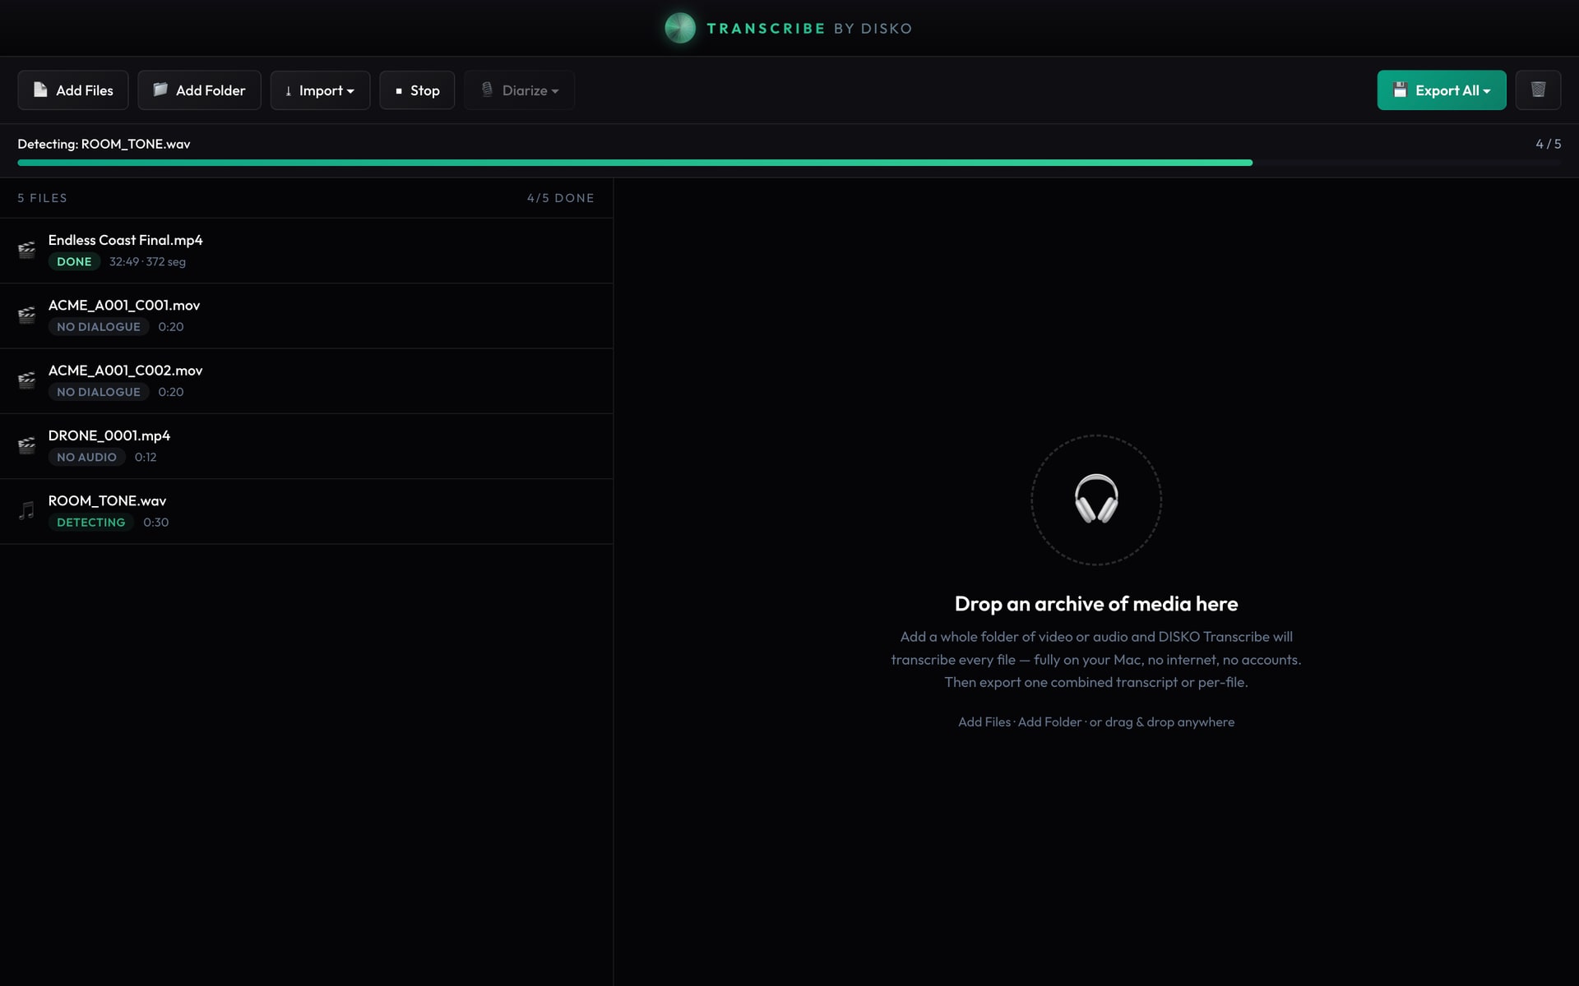The width and height of the screenshot is (1579, 986).
Task: Click the DETECTING status badge
Action: click(91, 522)
